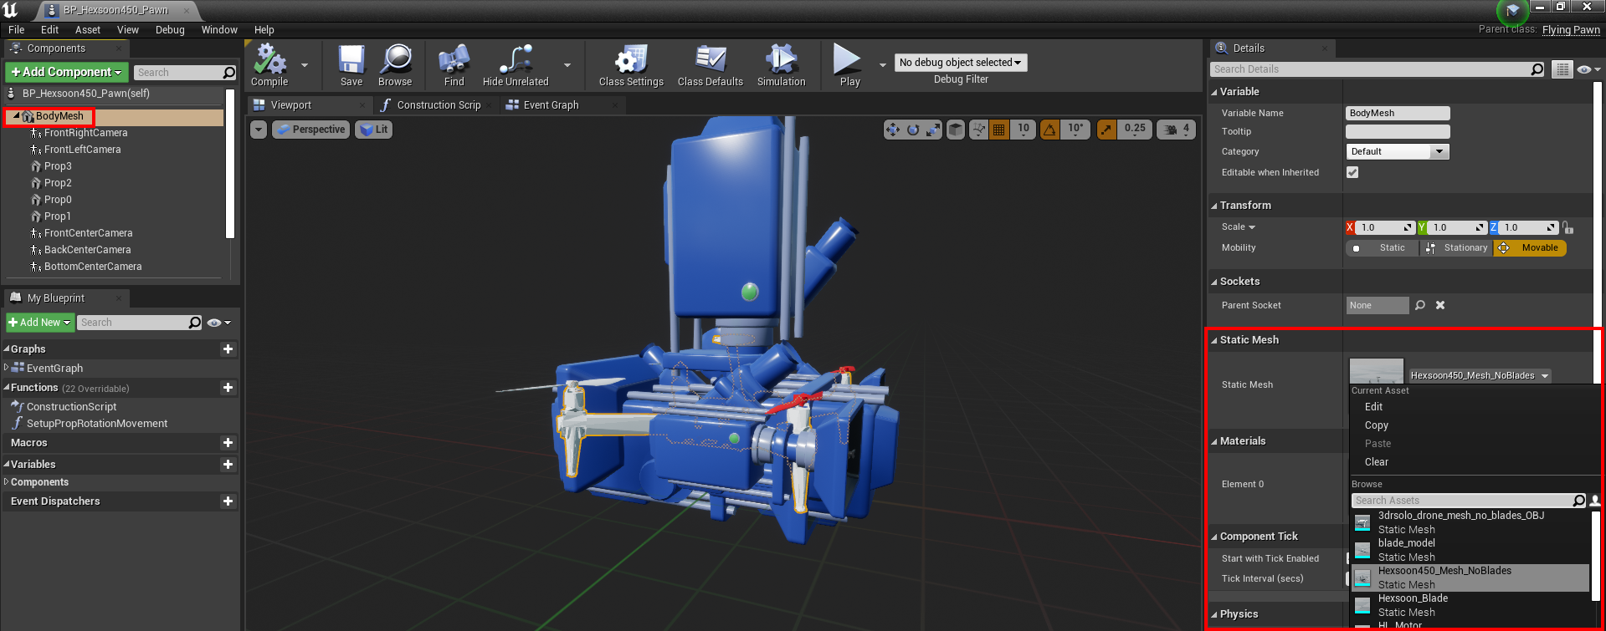The width and height of the screenshot is (1606, 631).
Task: Toggle grid snapping on or off
Action: point(998,130)
